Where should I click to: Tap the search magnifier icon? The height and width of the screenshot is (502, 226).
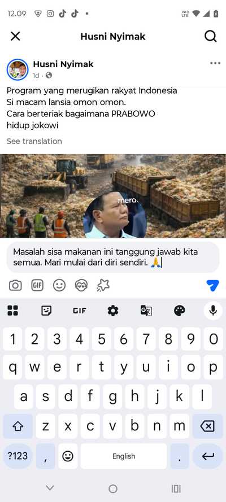click(210, 36)
